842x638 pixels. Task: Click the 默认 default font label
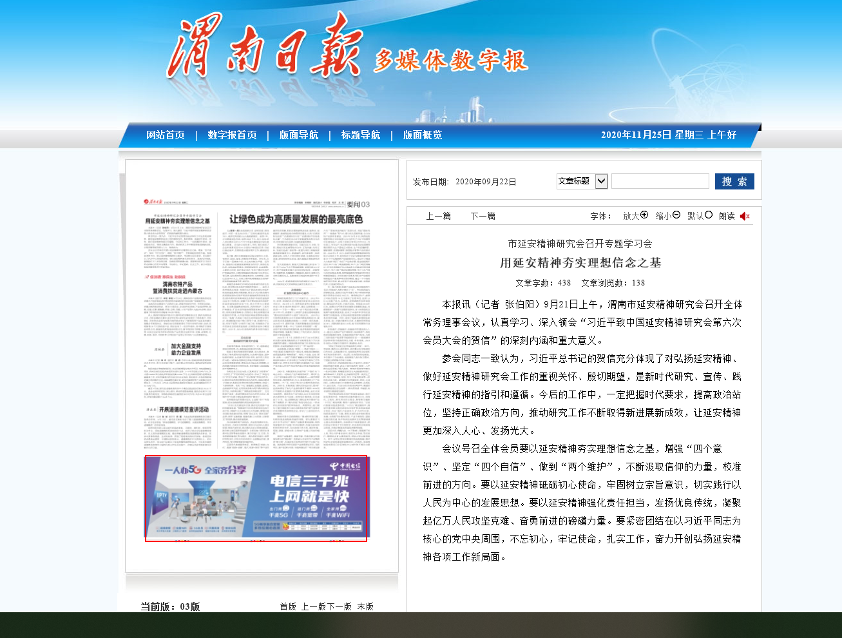tap(696, 216)
